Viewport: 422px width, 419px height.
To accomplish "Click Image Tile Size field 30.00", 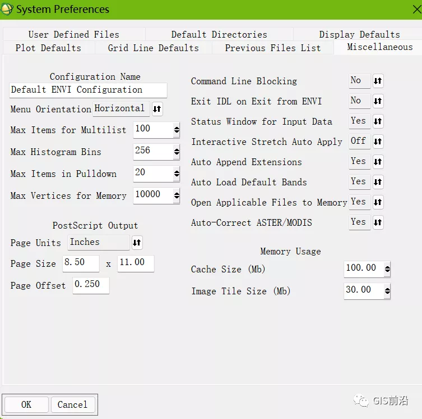I will click(364, 291).
